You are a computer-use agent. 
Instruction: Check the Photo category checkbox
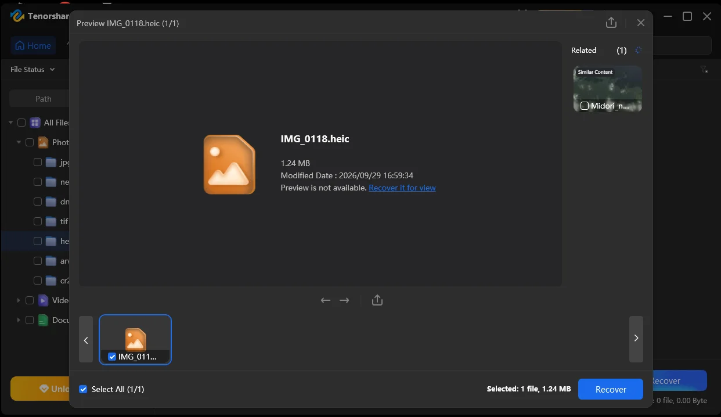[30, 142]
